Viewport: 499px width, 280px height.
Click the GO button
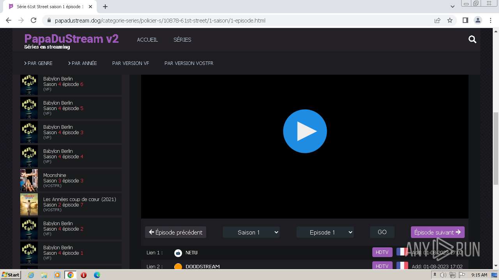(382, 232)
